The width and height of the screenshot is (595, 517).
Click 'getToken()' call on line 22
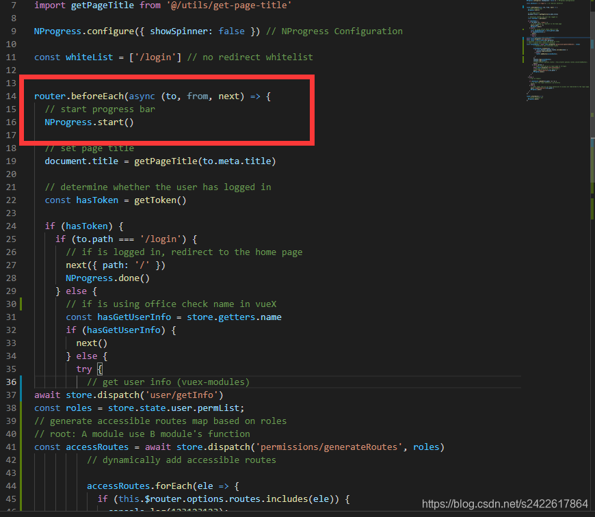(160, 200)
